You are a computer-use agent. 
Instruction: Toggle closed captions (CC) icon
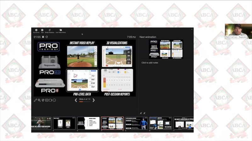click(x=47, y=100)
